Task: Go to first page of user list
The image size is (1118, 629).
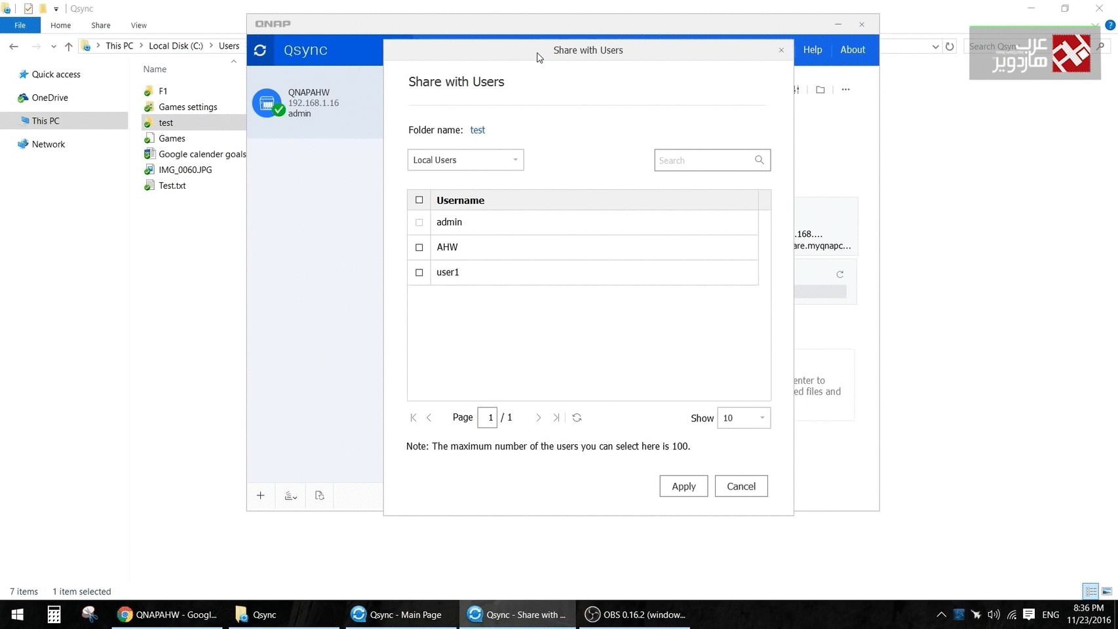Action: point(414,417)
